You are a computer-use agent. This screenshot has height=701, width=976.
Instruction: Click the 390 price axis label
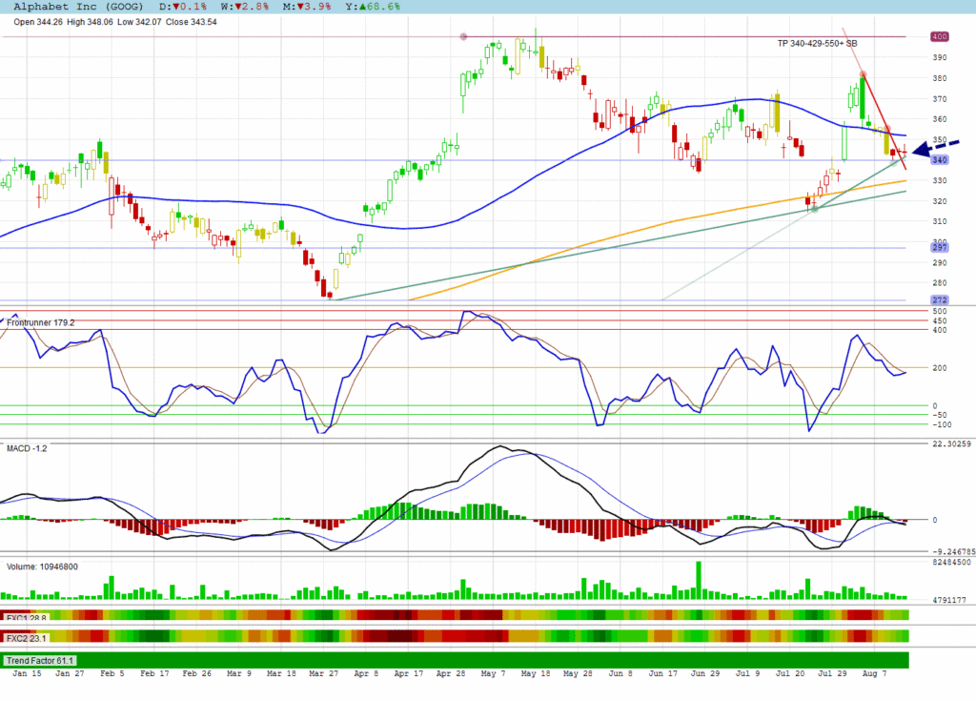pos(939,57)
